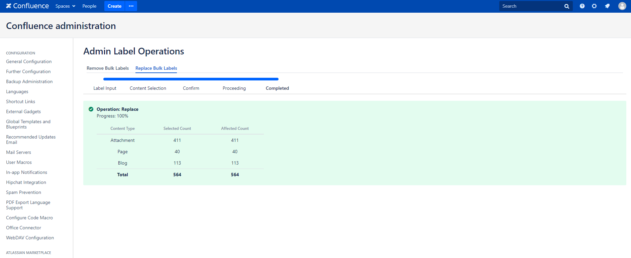Screen dimensions: 631x258
Task: Open the user profile avatar
Action: coord(622,6)
